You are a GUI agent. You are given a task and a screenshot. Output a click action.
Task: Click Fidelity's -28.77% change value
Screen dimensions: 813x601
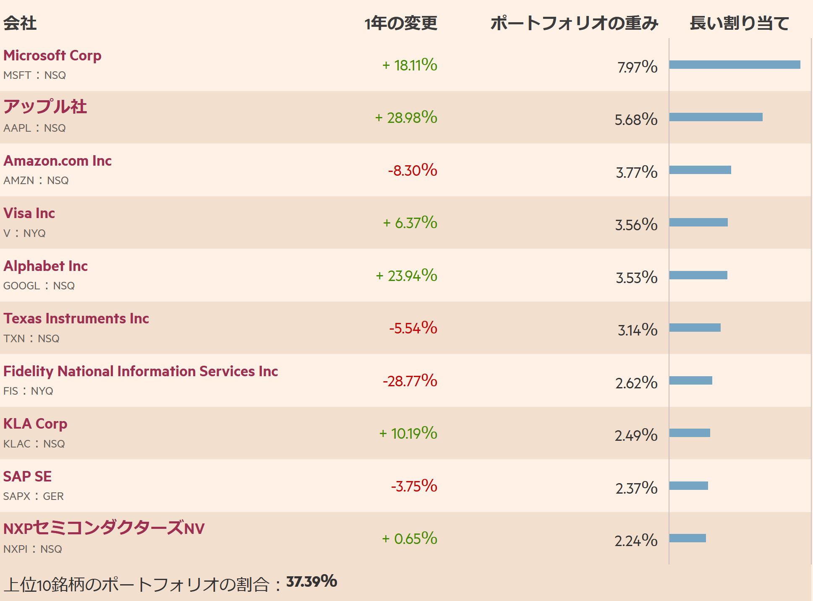410,381
